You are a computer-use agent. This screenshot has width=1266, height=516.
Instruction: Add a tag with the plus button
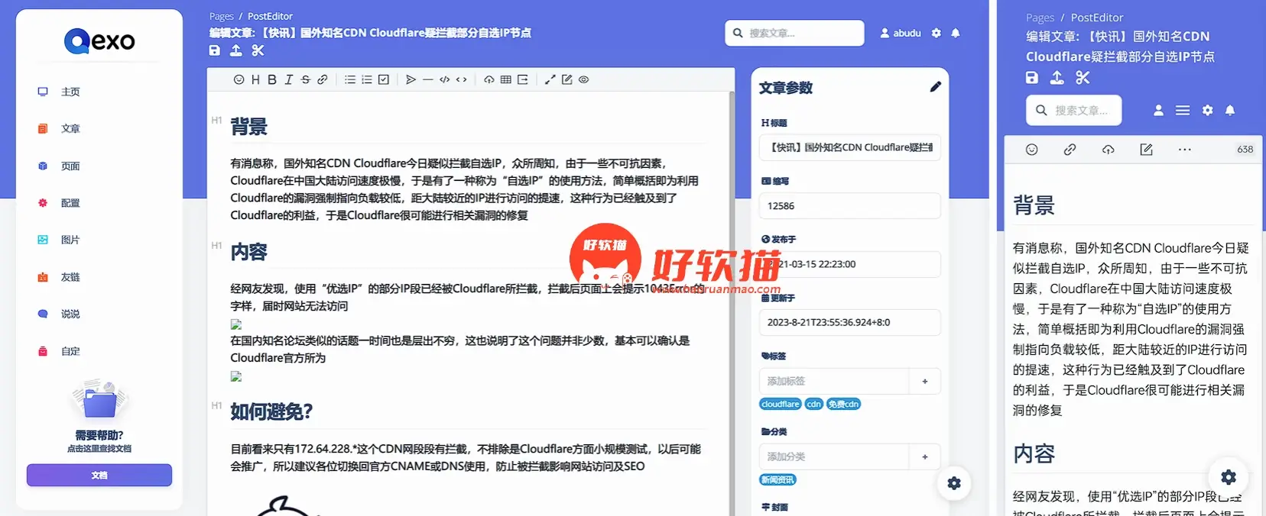click(925, 381)
